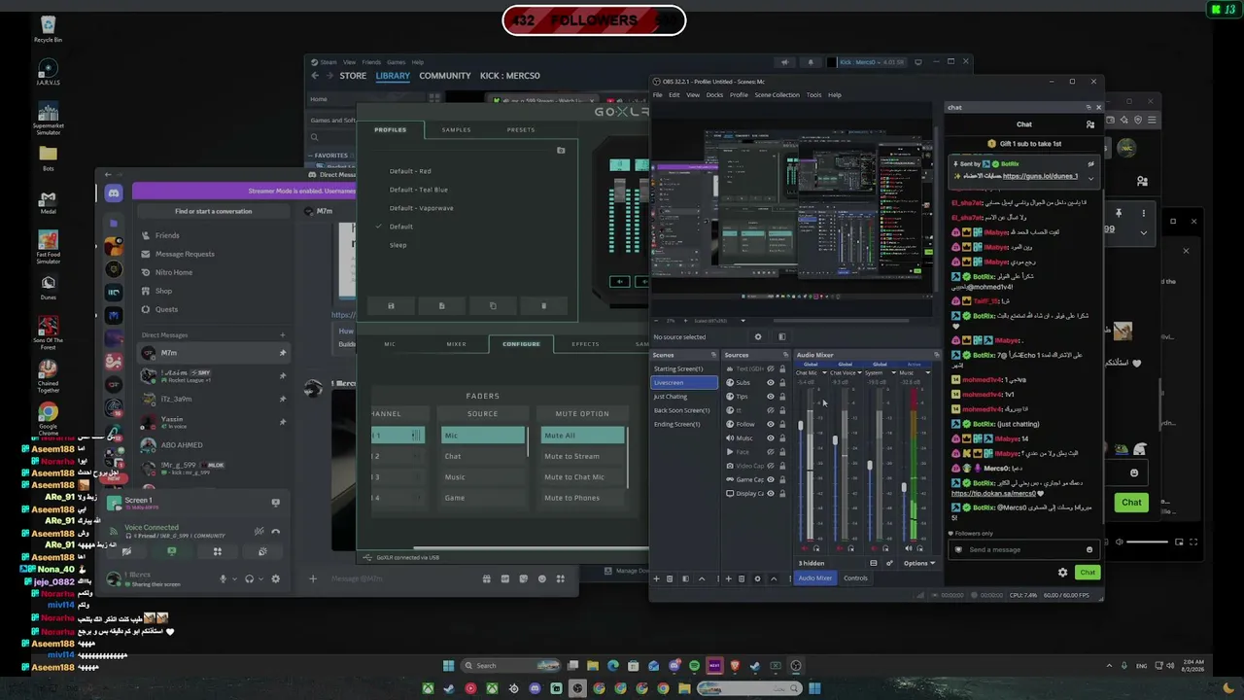Screen dimensions: 1244x700
Task: Show the hidden Video Capture source
Action: pos(771,466)
